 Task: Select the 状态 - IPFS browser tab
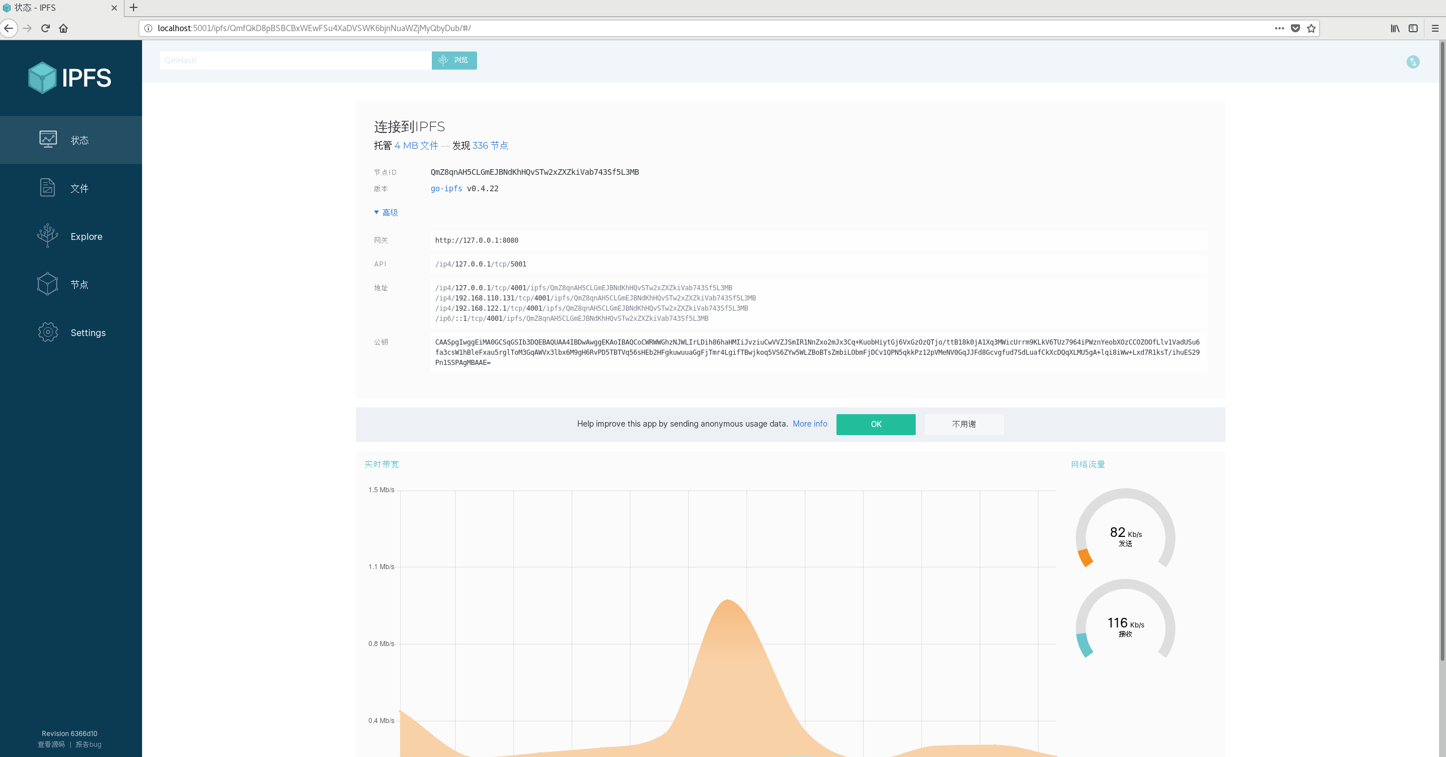[x=57, y=8]
